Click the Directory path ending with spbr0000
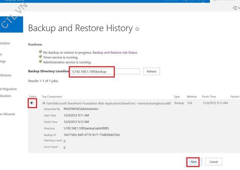240x170 pixels. 86,128
